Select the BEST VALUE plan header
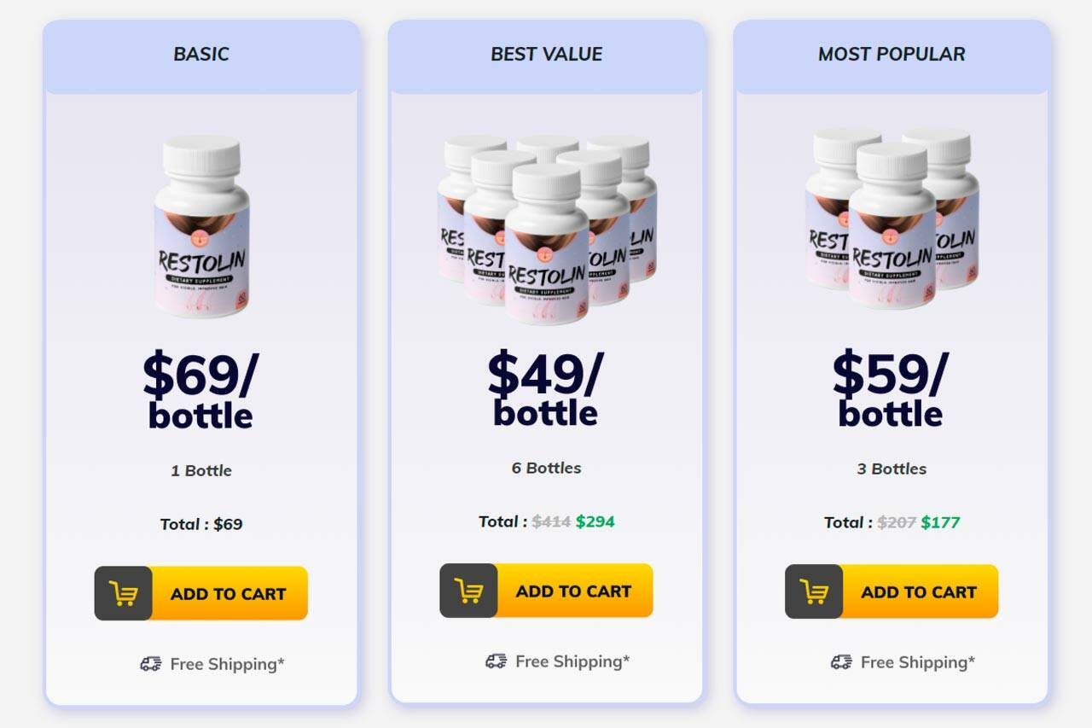The width and height of the screenshot is (1092, 728). pyautogui.click(x=547, y=55)
